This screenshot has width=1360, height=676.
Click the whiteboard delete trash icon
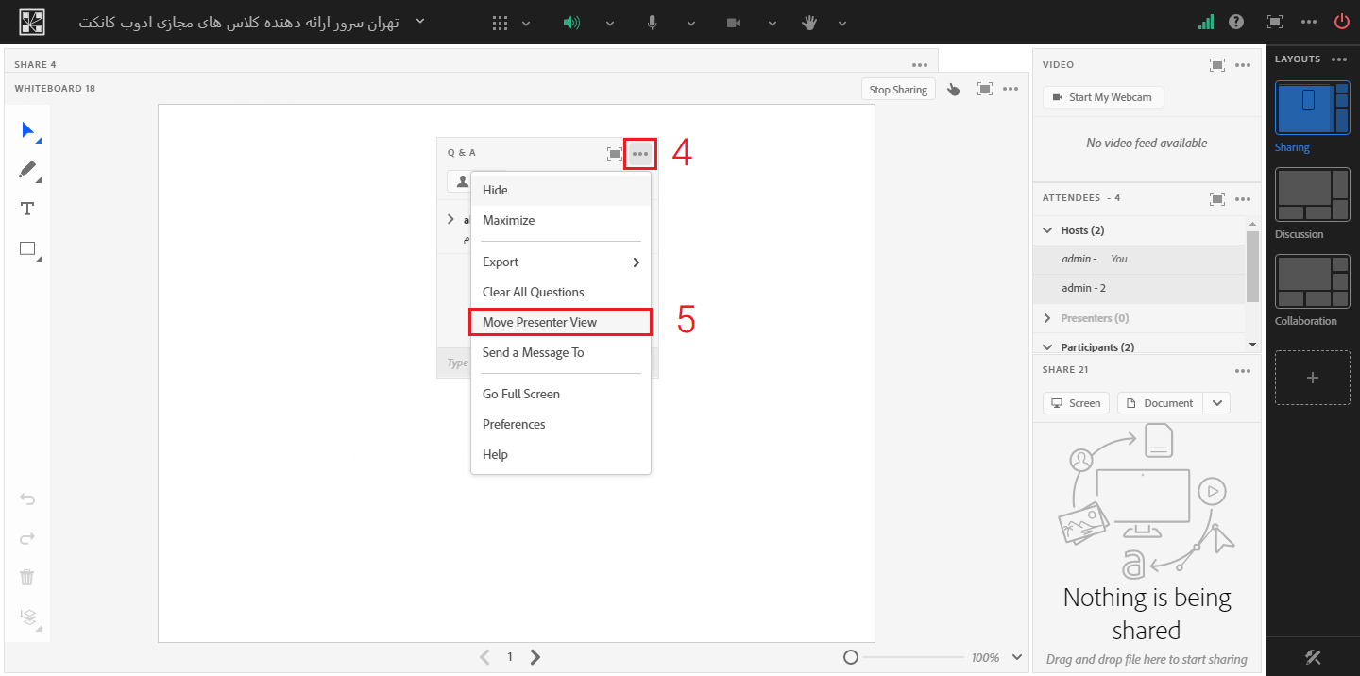tap(27, 577)
